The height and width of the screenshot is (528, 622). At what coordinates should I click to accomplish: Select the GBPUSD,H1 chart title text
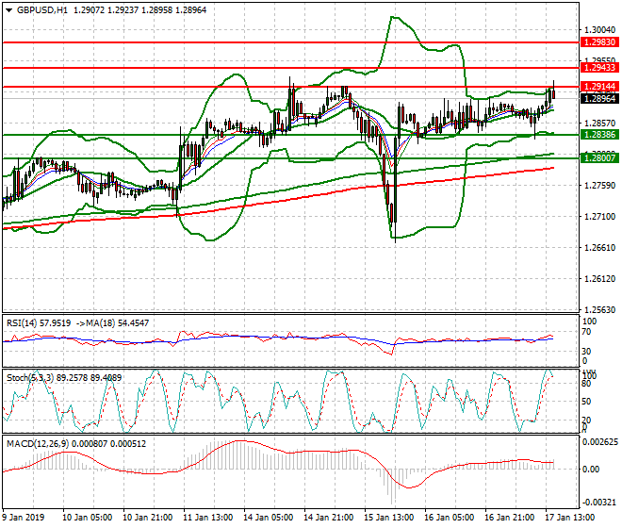(x=42, y=10)
